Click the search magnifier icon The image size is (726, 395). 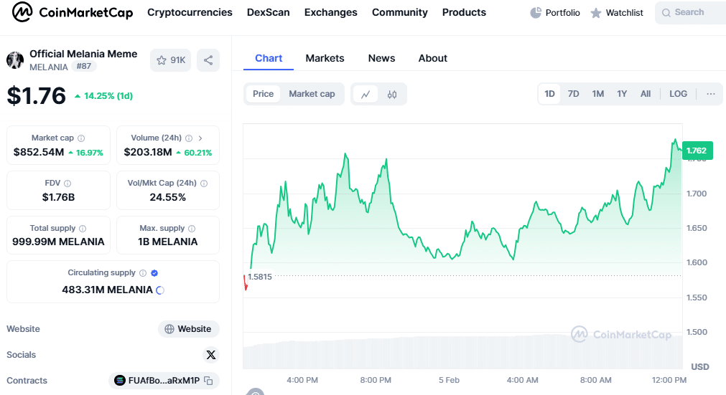pyautogui.click(x=666, y=13)
